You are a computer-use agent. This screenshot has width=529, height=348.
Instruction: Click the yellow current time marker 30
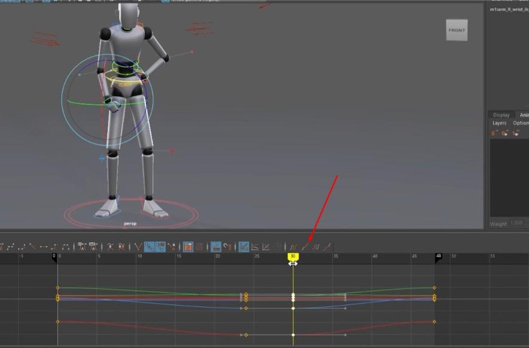click(293, 257)
